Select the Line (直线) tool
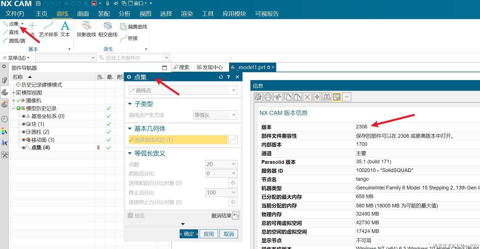This screenshot has width=480, height=249. point(11,32)
